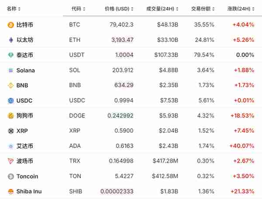
Task: Click the Shiba Inu icon
Action: (10, 192)
